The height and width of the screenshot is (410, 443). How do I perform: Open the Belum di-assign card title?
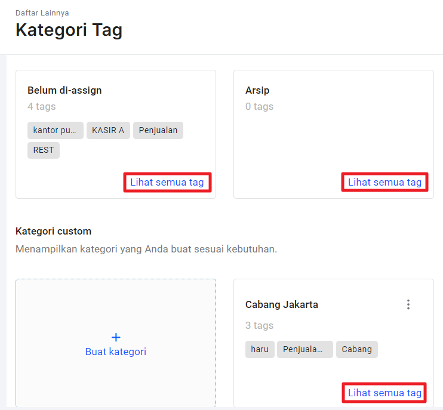[64, 90]
